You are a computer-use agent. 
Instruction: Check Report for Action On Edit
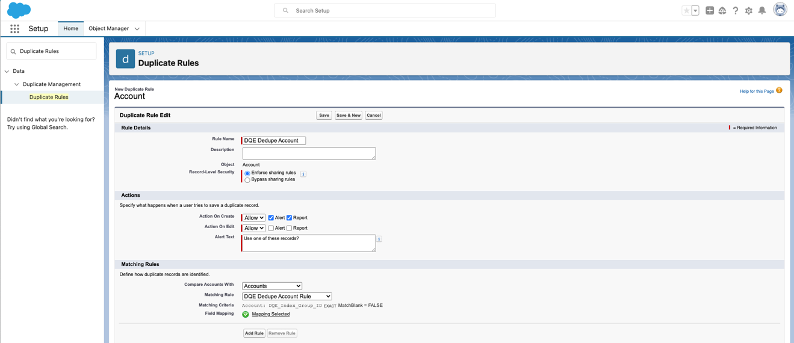(x=290, y=228)
